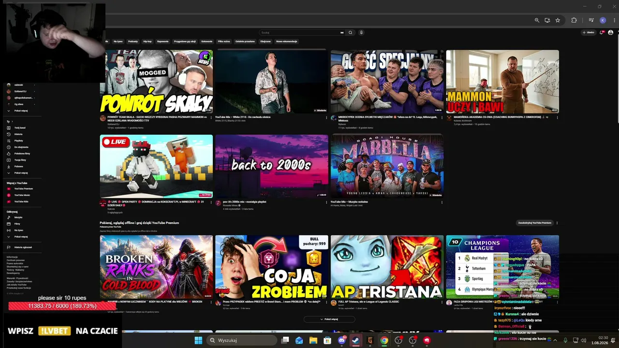Select the Piłka nożna filter chip
The height and width of the screenshot is (348, 619).
pos(224,42)
